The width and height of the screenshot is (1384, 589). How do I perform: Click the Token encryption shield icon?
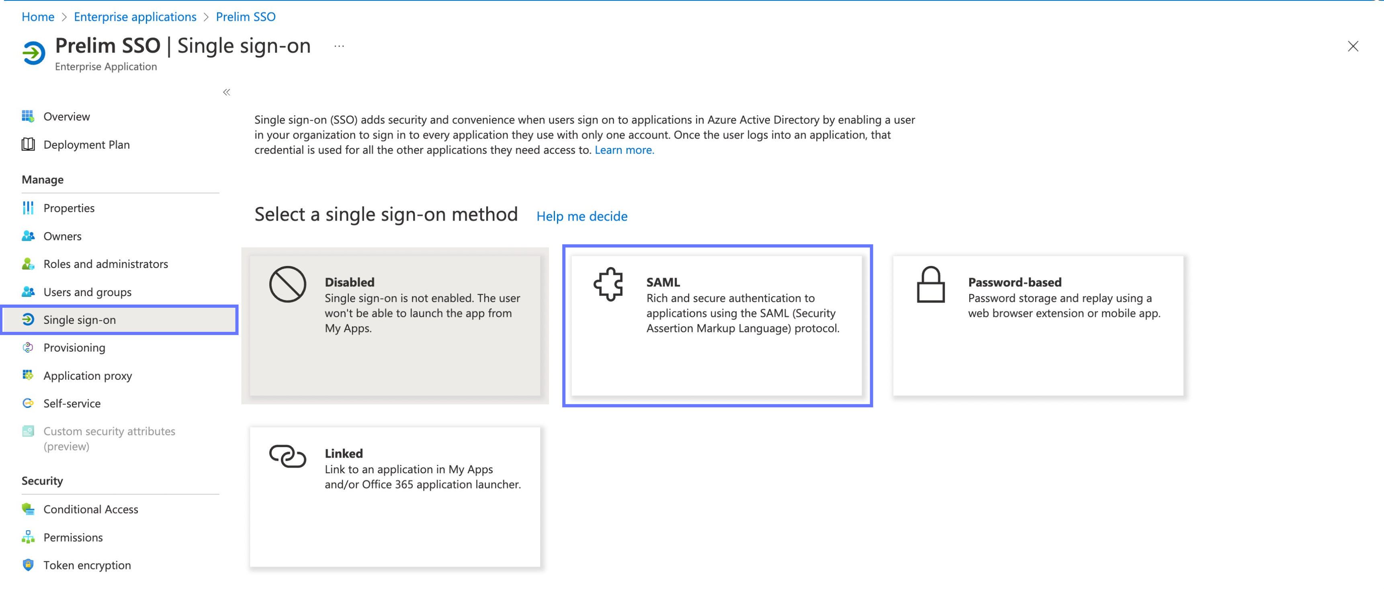coord(28,564)
